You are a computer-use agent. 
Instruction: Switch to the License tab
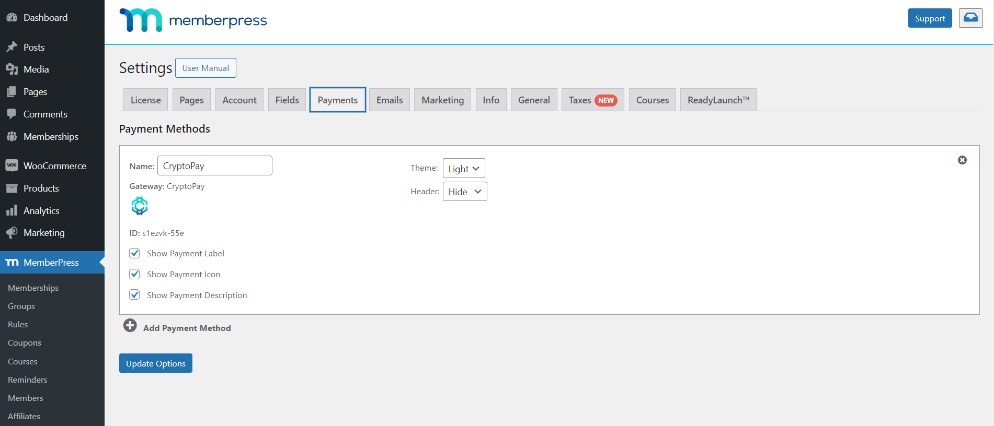pos(145,100)
